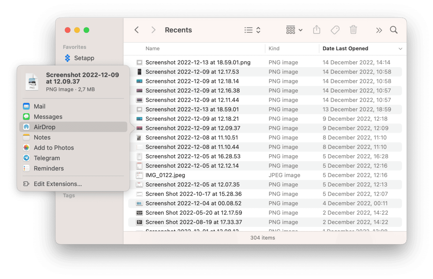Click the Share toolbar icon
Screen dimensions: 433x279
(x=316, y=30)
